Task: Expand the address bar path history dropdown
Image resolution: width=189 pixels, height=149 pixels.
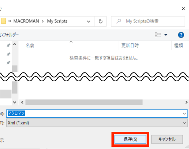Action: (88, 22)
